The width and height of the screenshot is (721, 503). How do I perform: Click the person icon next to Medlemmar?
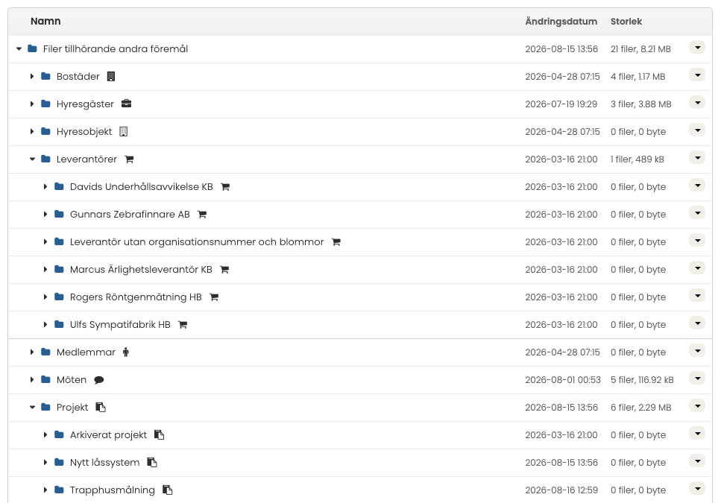tap(126, 352)
